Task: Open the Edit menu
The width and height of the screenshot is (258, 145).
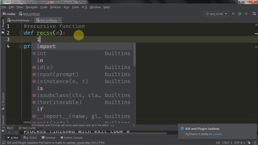Action: click(x=11, y=7)
